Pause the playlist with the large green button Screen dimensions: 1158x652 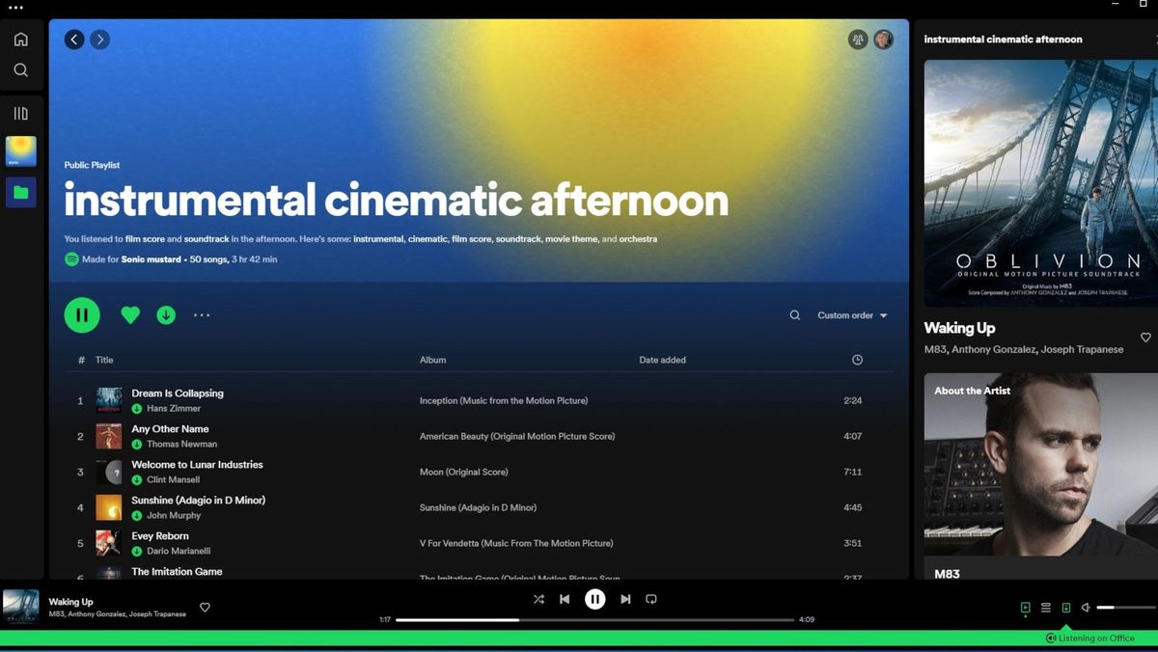tap(82, 314)
